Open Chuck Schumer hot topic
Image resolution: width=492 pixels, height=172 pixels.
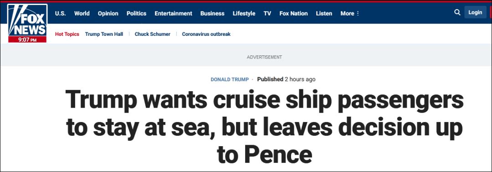pyautogui.click(x=153, y=34)
